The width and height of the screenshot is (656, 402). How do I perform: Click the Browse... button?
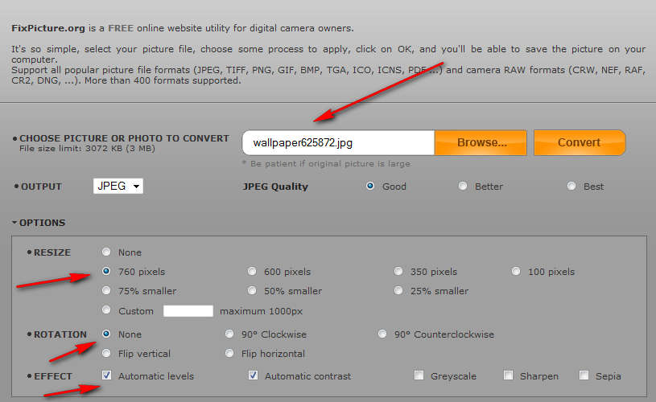tap(481, 142)
